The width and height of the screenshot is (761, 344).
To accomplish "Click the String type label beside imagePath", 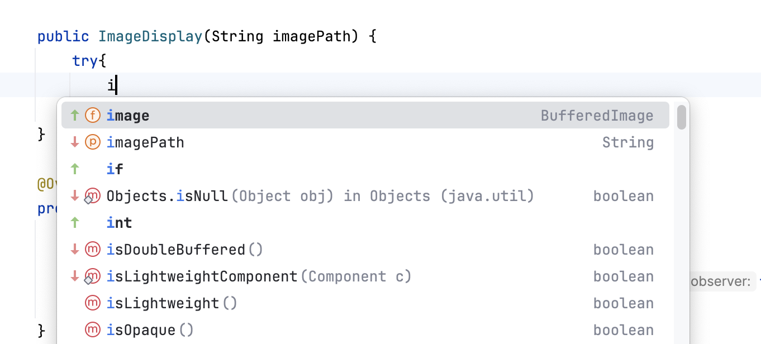I will point(627,142).
